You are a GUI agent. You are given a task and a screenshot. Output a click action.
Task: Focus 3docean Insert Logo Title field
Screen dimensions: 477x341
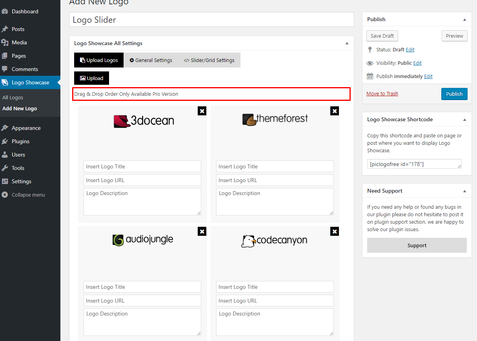[x=142, y=166]
